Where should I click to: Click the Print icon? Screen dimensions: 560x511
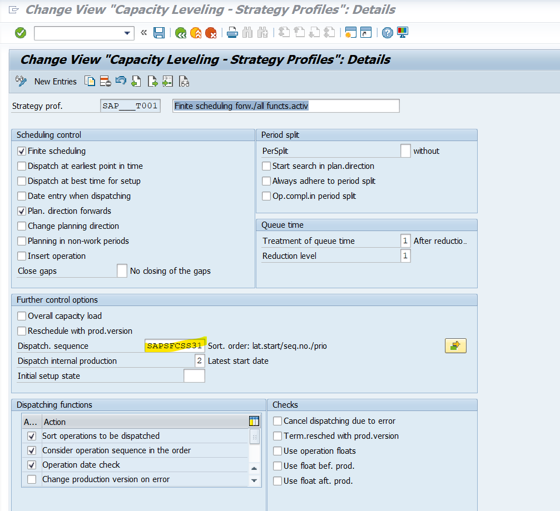(232, 33)
